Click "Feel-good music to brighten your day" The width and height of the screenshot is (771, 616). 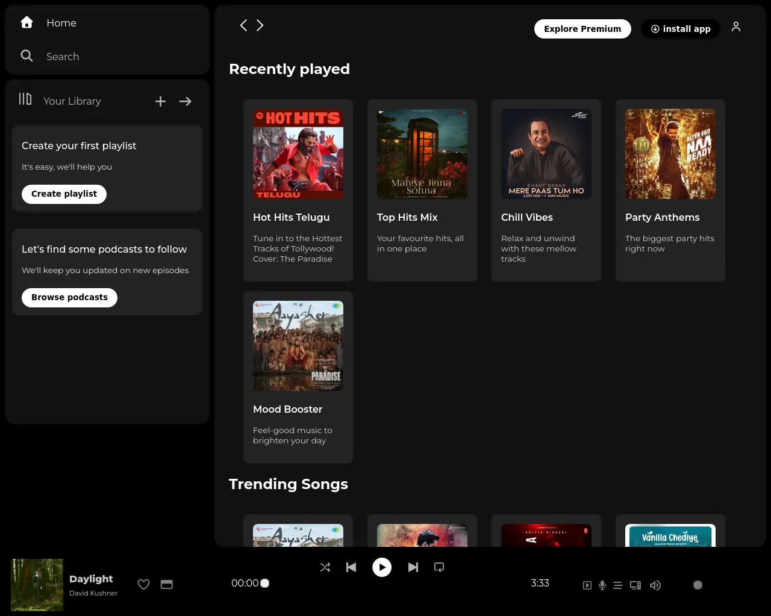[x=293, y=436]
